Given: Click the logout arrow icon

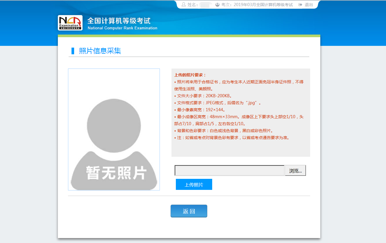Looking at the screenshot, I should 300,5.
